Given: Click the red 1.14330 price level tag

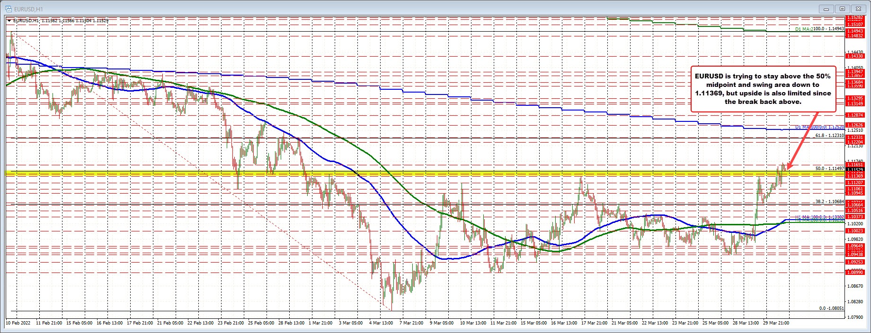Looking at the screenshot, I should pos(855,56).
